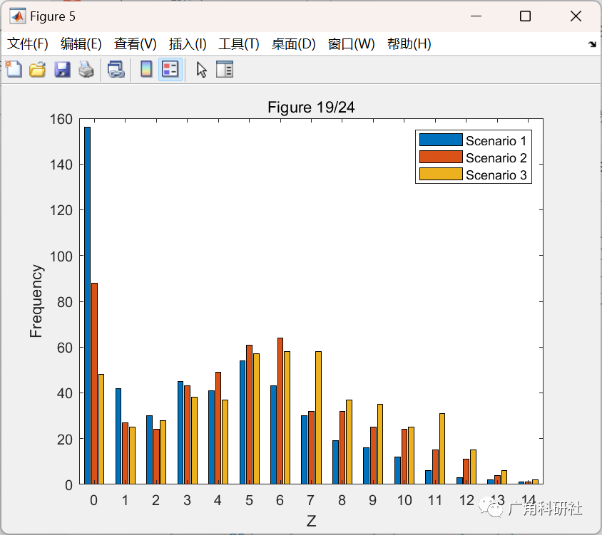
Task: Toggle the legend using the toolbar icon
Action: click(x=170, y=69)
